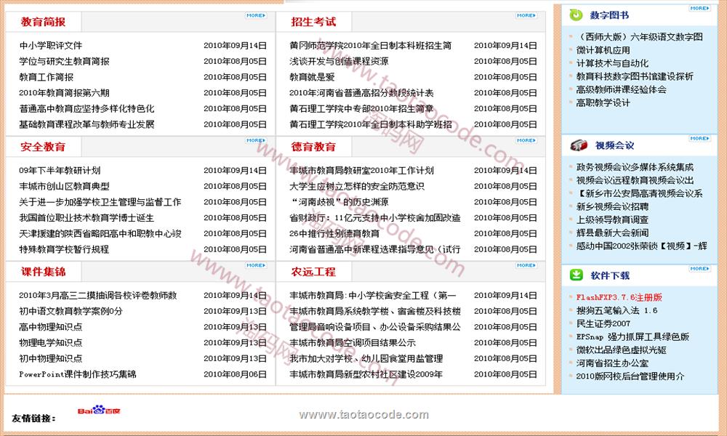727x436 pixels.
Task: Click the green 软件下载 download icon
Action: pos(576,275)
